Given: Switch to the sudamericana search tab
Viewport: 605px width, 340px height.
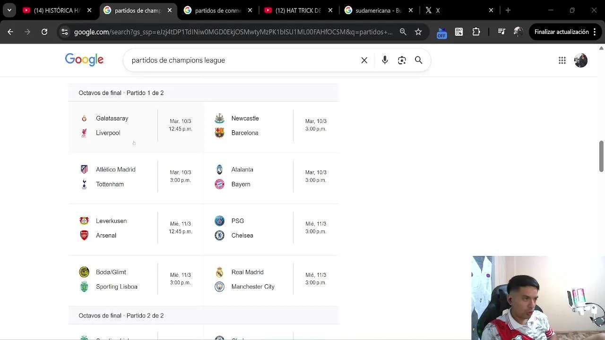Looking at the screenshot, I should (x=379, y=10).
